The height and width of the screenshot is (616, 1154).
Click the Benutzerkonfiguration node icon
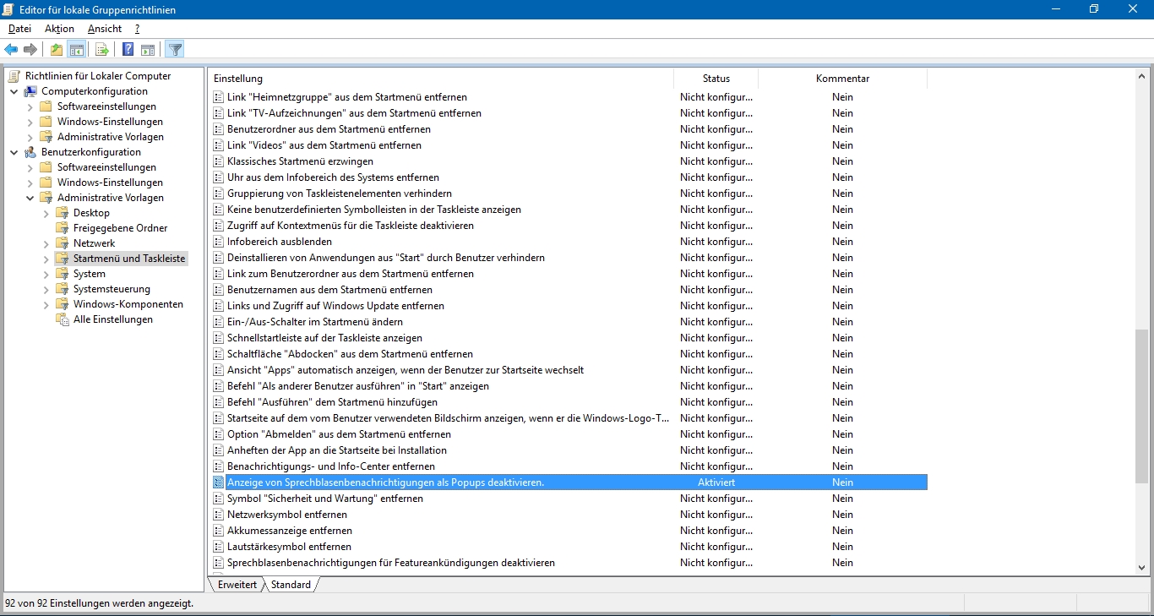[x=30, y=152]
